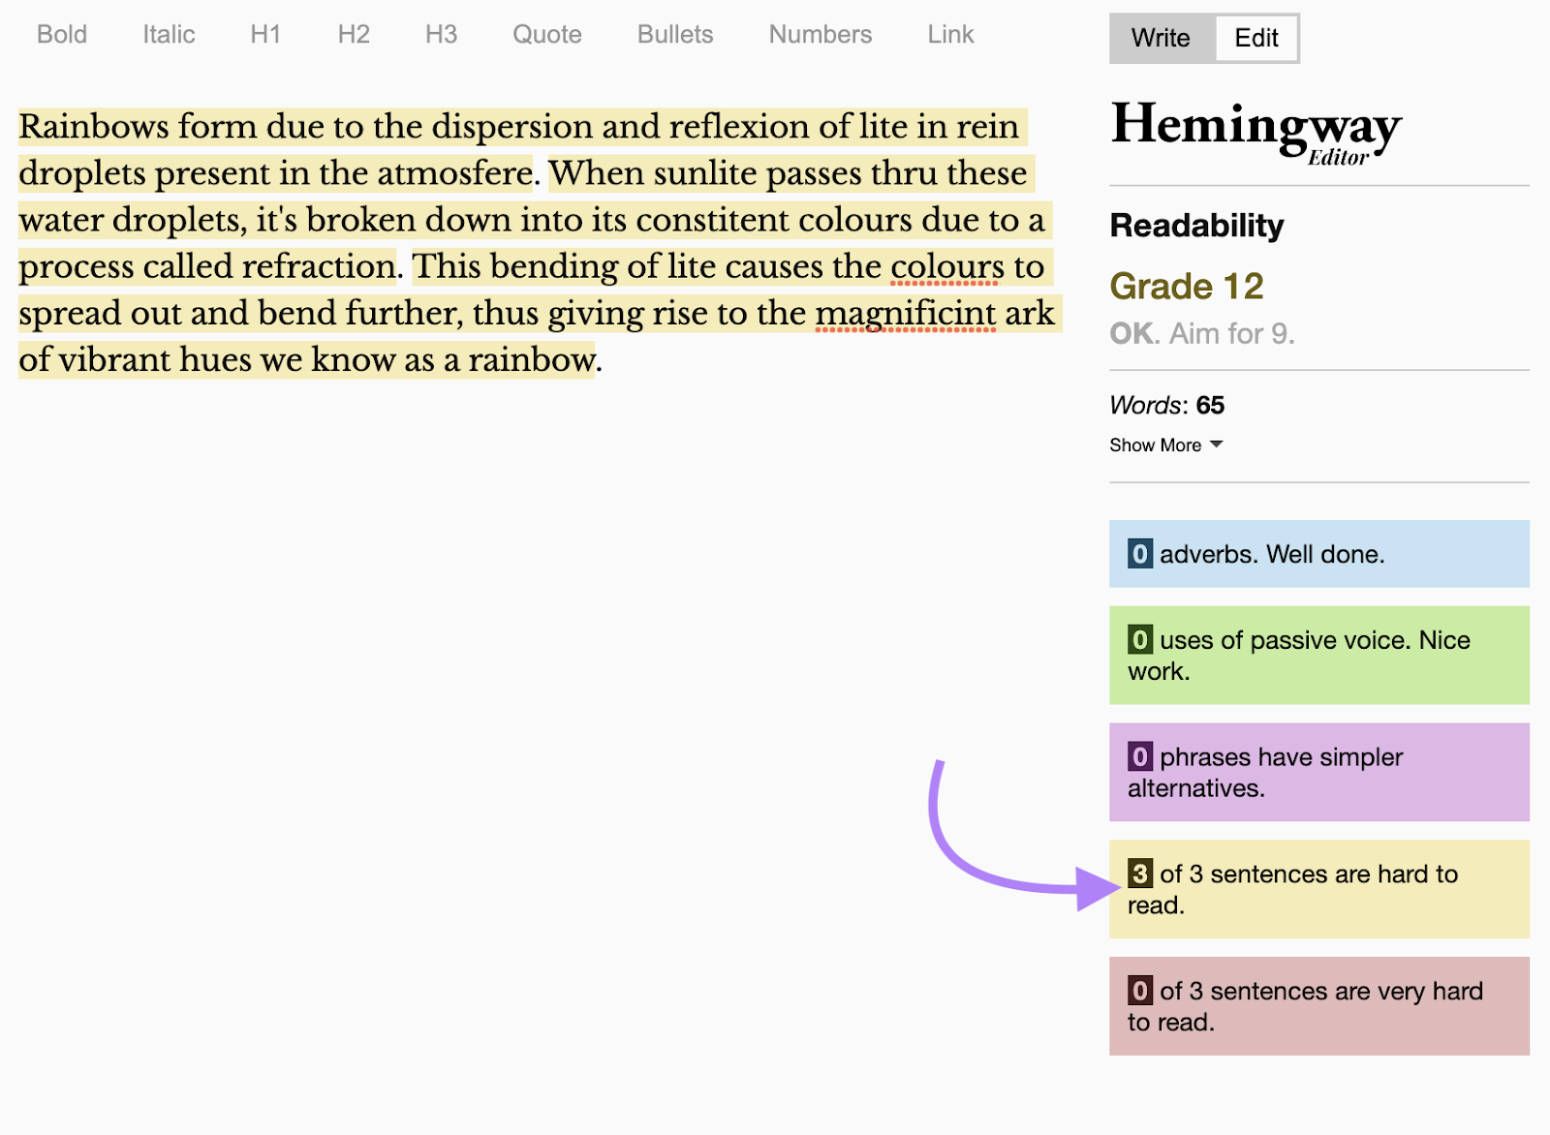Select the hard to read sentences panel
The image size is (1550, 1135).
tap(1319, 889)
